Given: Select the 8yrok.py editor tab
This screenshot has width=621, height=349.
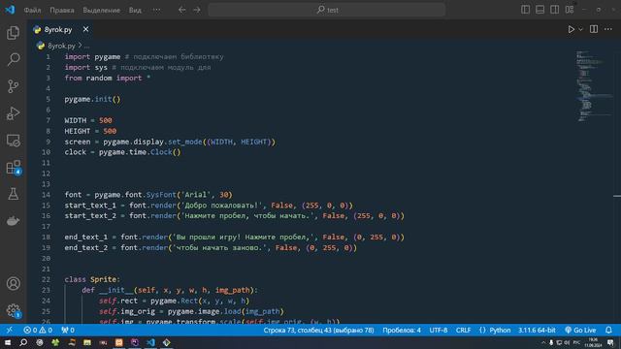Looking at the screenshot, I should coord(60,30).
